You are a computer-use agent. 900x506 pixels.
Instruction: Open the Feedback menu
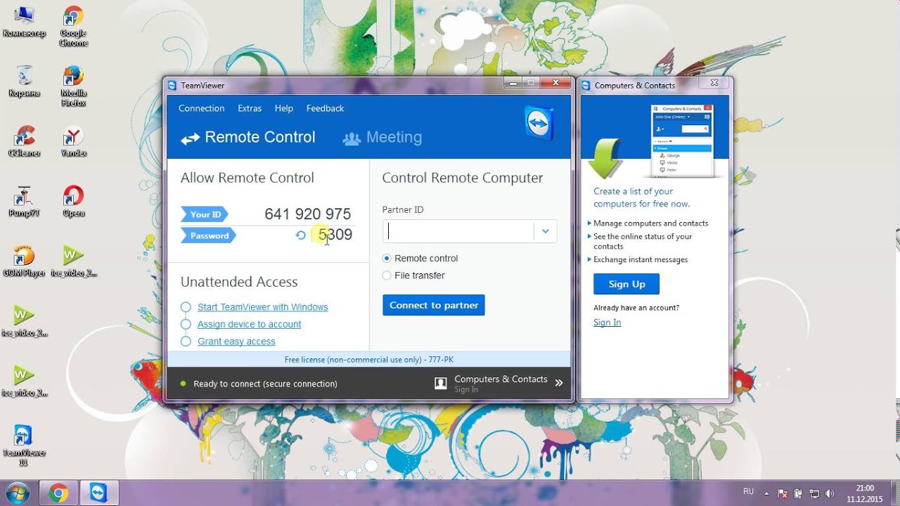click(325, 108)
